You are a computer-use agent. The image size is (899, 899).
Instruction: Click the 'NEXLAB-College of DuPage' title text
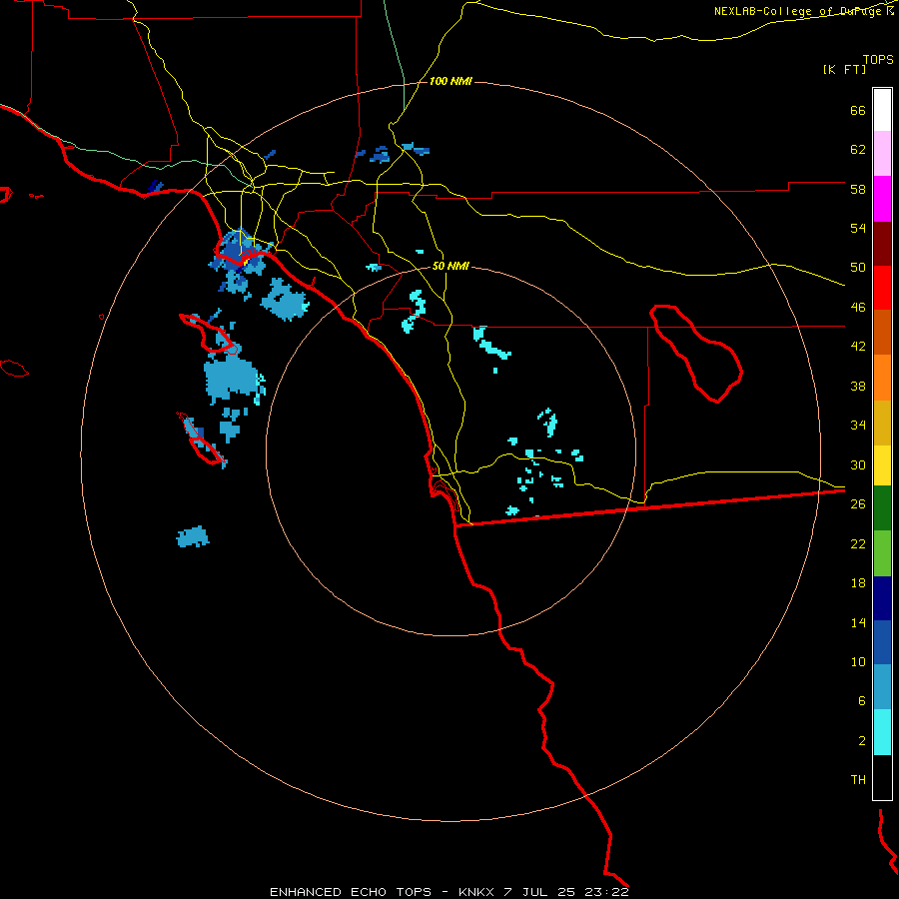[799, 11]
